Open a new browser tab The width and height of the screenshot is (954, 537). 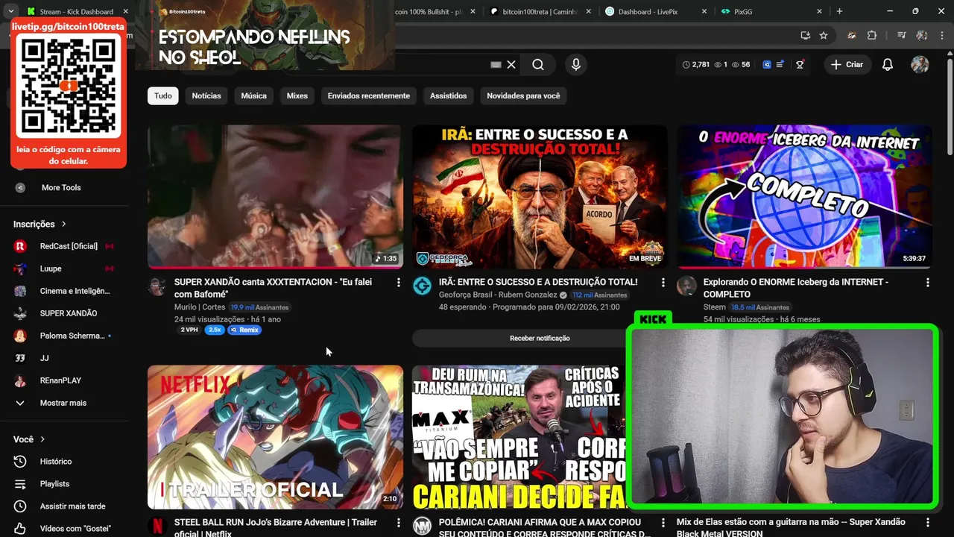click(x=839, y=11)
